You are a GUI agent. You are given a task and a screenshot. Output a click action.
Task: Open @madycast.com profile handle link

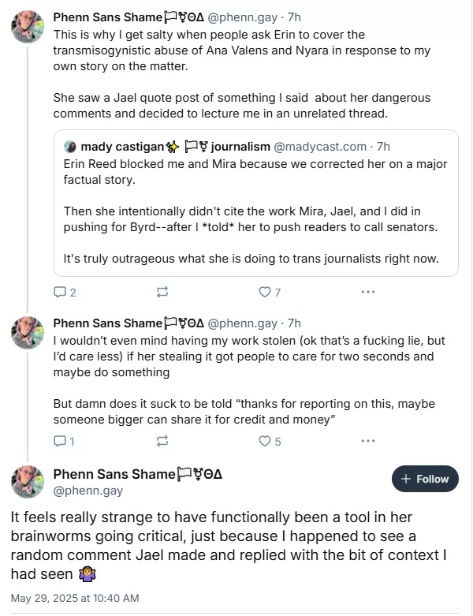tap(320, 147)
